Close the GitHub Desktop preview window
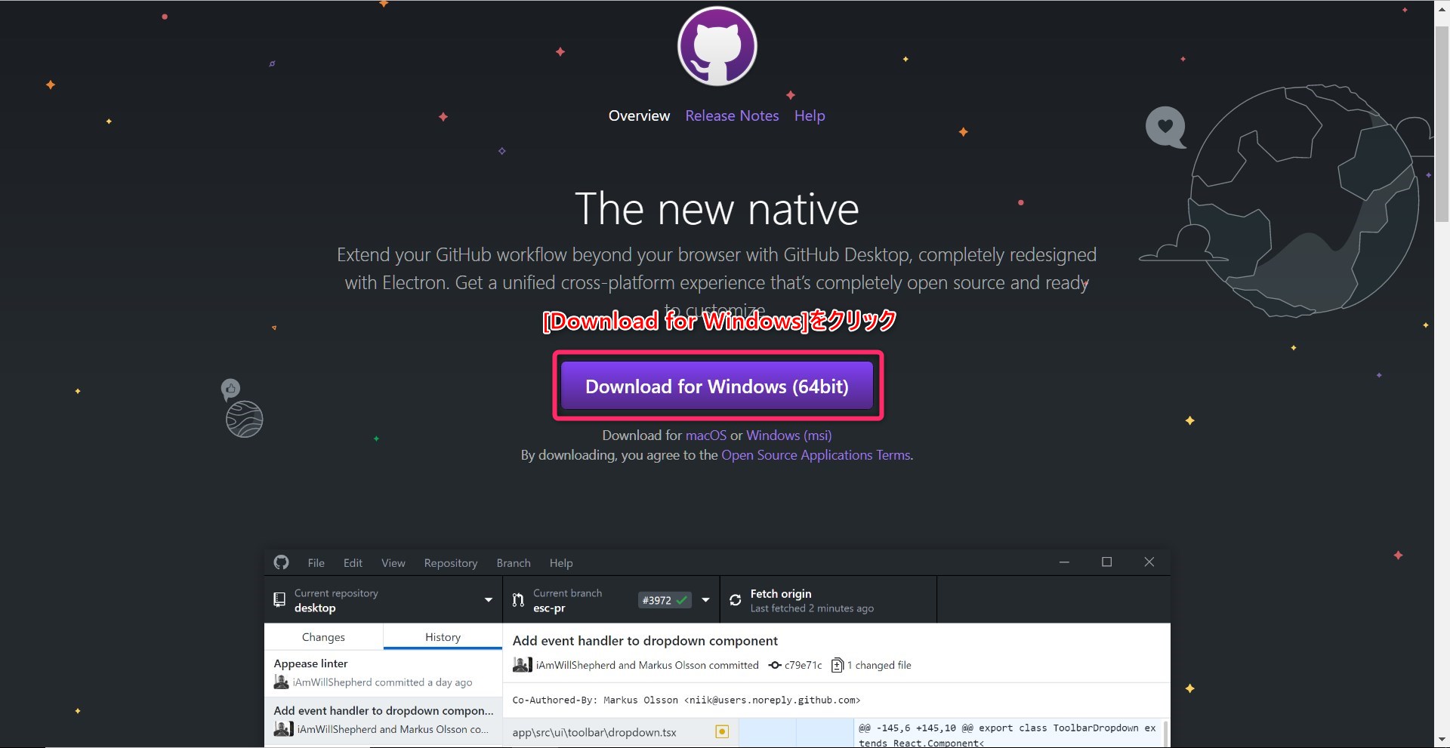 coord(1149,562)
